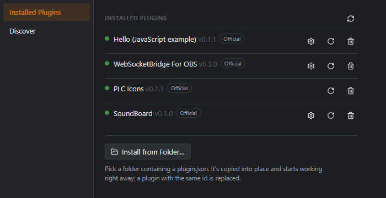Click the Official badge on PLC Icons
This screenshot has width=386, height=198.
click(179, 89)
